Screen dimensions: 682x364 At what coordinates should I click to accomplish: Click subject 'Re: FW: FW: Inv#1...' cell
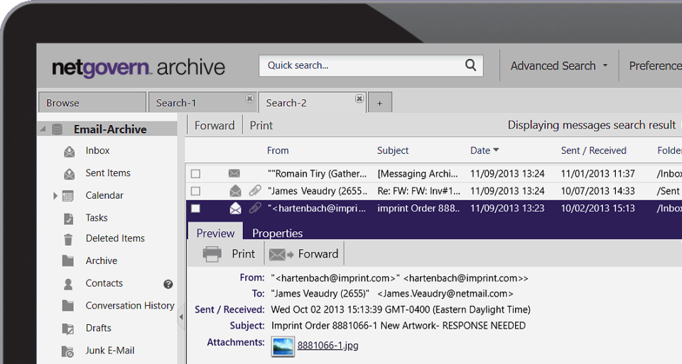point(418,191)
